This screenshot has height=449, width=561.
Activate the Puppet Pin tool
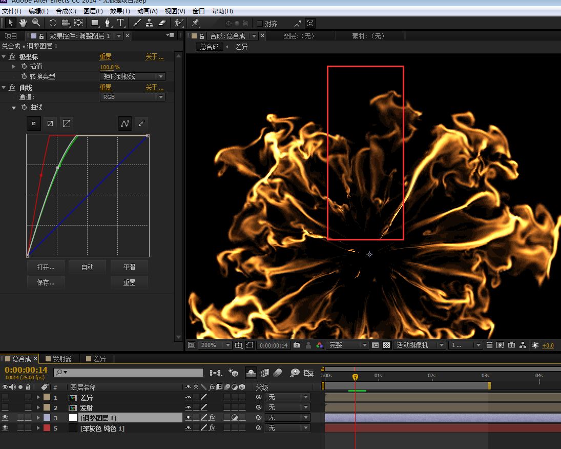click(195, 23)
